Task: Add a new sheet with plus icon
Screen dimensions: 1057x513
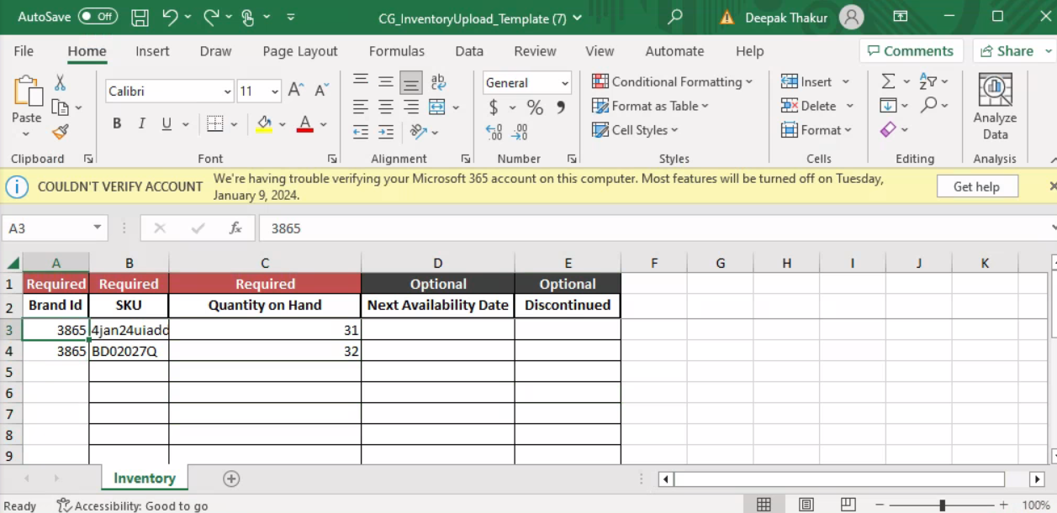Action: (x=231, y=479)
